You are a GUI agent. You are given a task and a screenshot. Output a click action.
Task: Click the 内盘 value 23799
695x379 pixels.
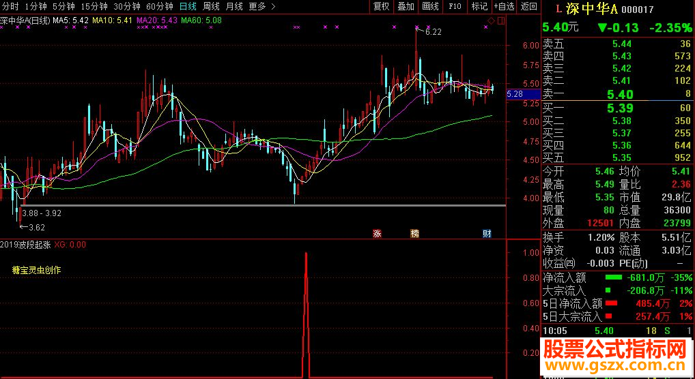click(x=677, y=224)
